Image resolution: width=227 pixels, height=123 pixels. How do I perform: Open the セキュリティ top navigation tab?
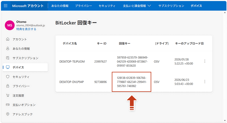107,6
